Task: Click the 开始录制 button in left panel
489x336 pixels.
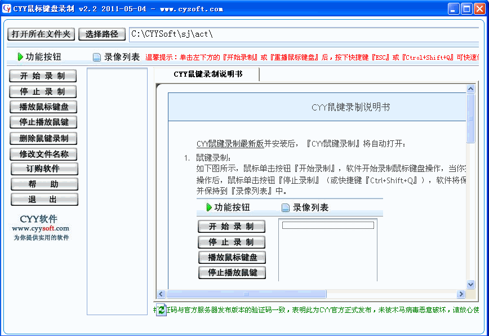Action: click(x=43, y=76)
